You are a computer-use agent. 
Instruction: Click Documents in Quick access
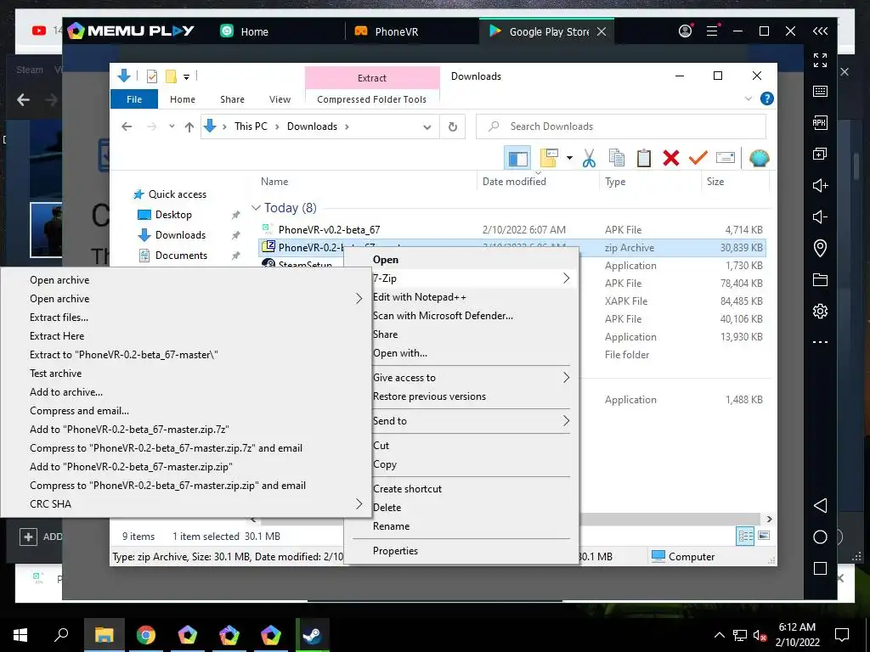(181, 256)
